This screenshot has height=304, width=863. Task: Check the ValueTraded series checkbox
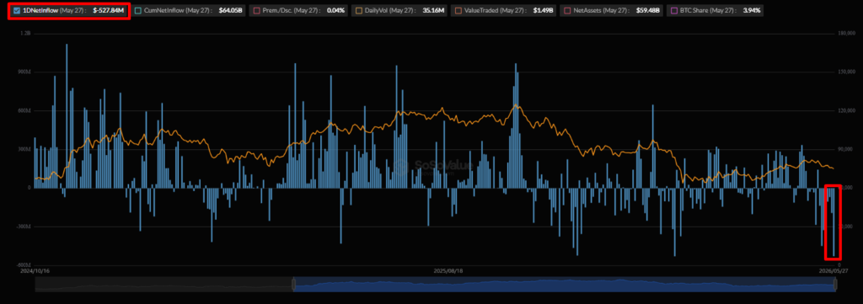point(458,10)
